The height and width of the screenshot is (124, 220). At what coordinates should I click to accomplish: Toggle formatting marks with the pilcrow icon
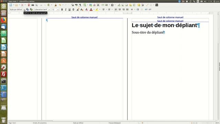pos(80,5)
